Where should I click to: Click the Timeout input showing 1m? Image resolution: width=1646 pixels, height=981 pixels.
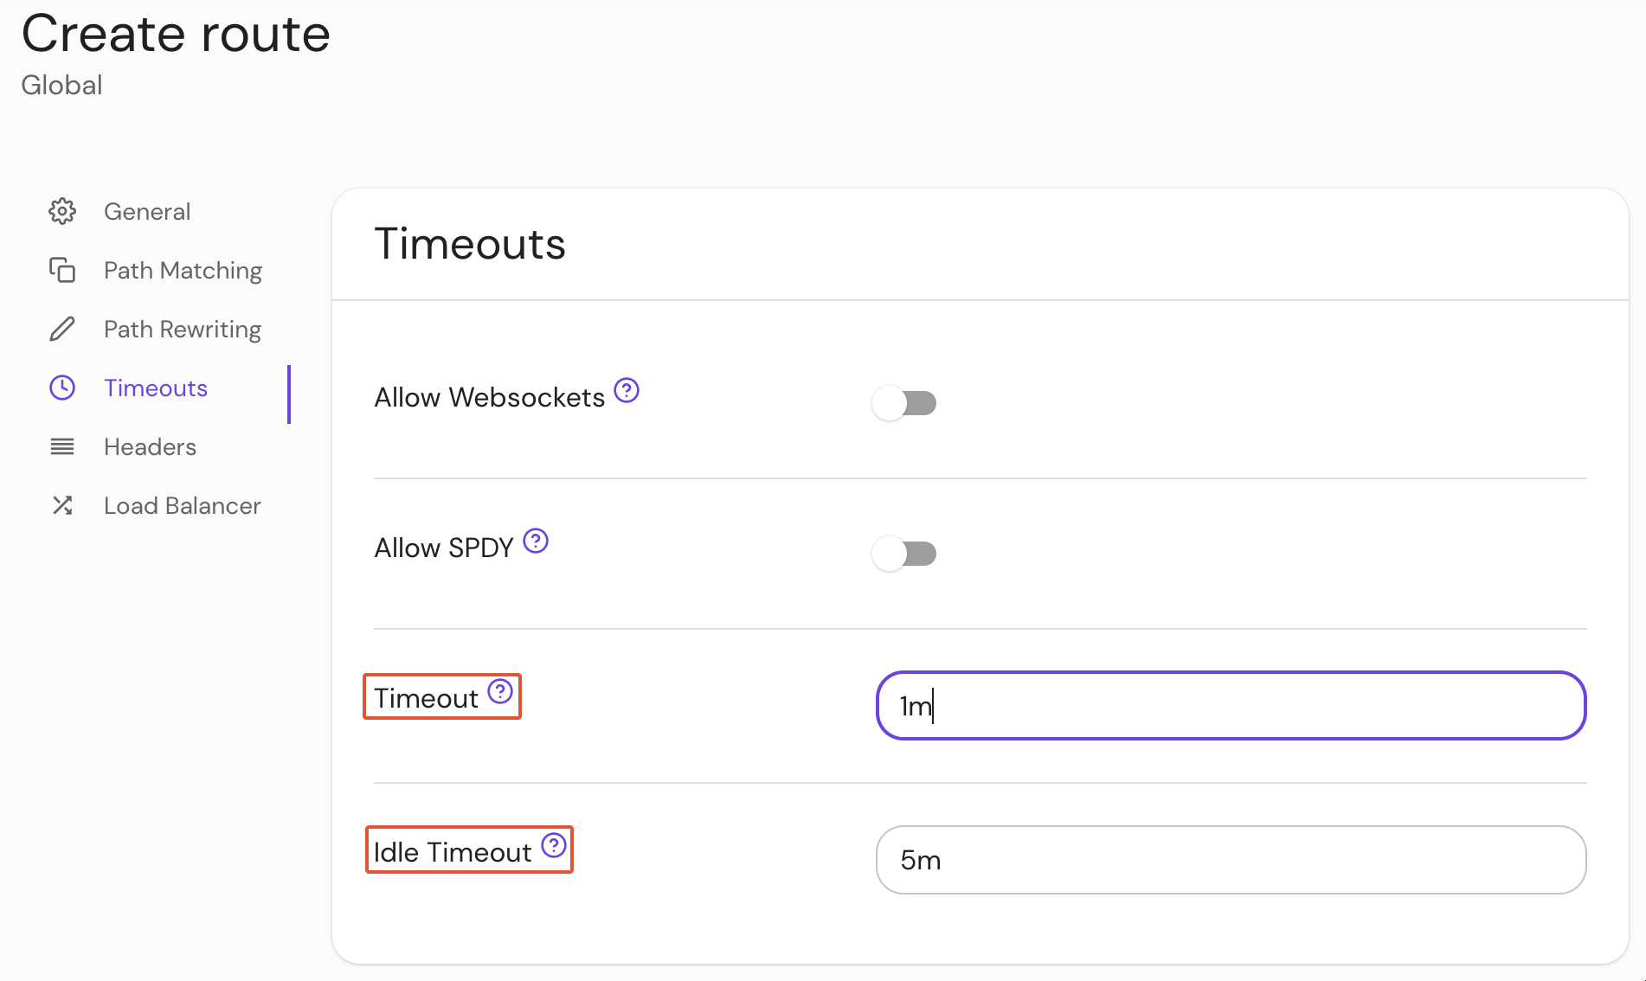(x=1229, y=706)
